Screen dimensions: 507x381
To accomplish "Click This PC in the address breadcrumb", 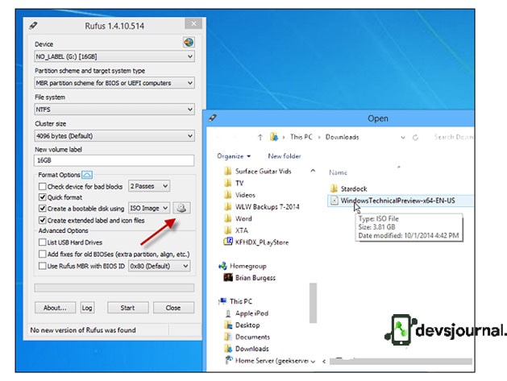I will coord(301,137).
